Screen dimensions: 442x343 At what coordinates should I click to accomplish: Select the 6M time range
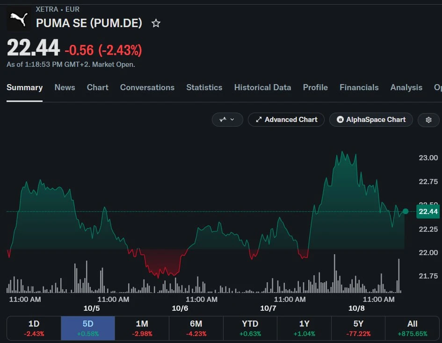tap(196, 329)
